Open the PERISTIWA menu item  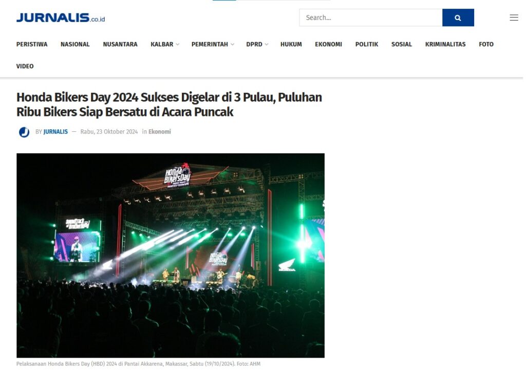point(32,44)
